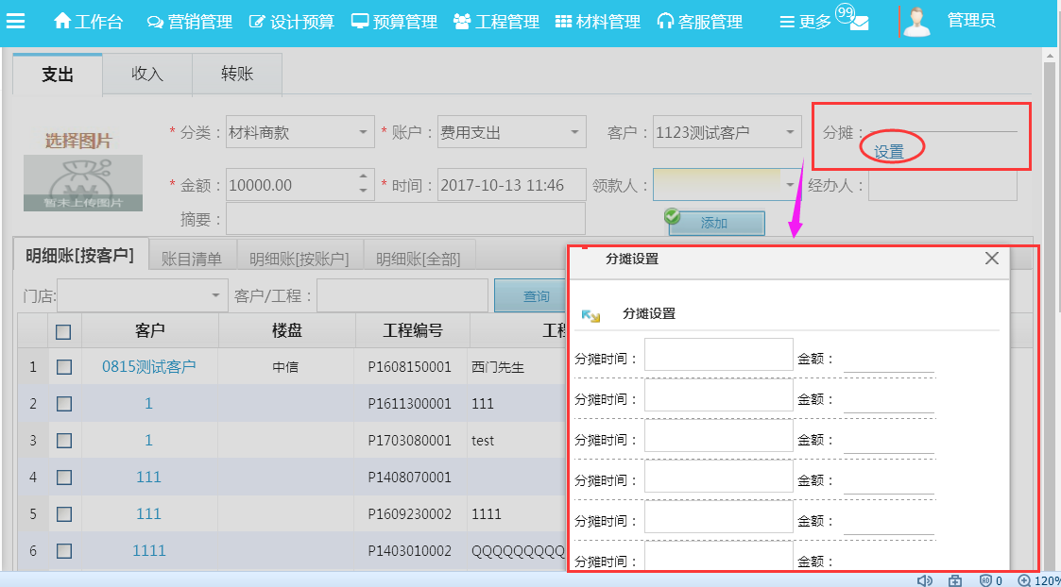Mute sound with the speaker status bar icon
1061x587 pixels.
[x=925, y=580]
